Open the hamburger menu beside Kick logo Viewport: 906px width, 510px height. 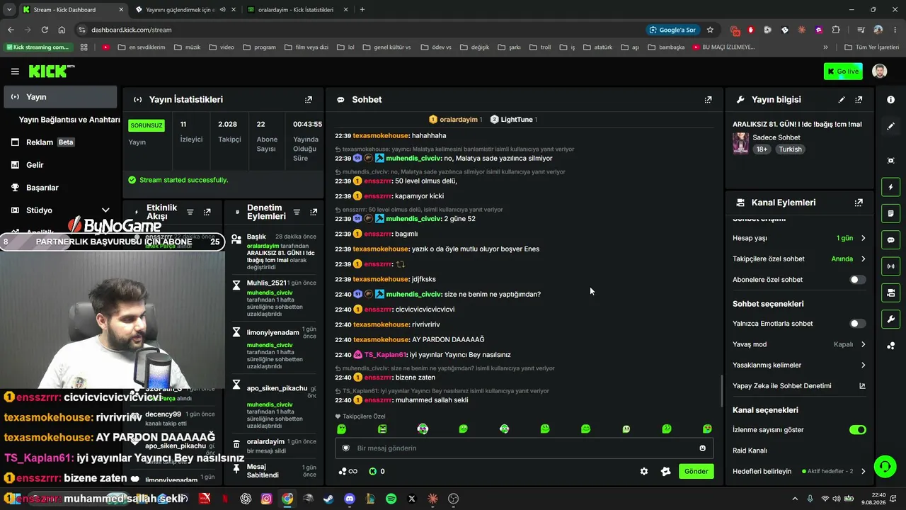pos(15,72)
